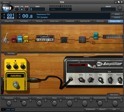124x112 pixels.
Task: Decrease preset number with down arrow
Action: point(20,17)
